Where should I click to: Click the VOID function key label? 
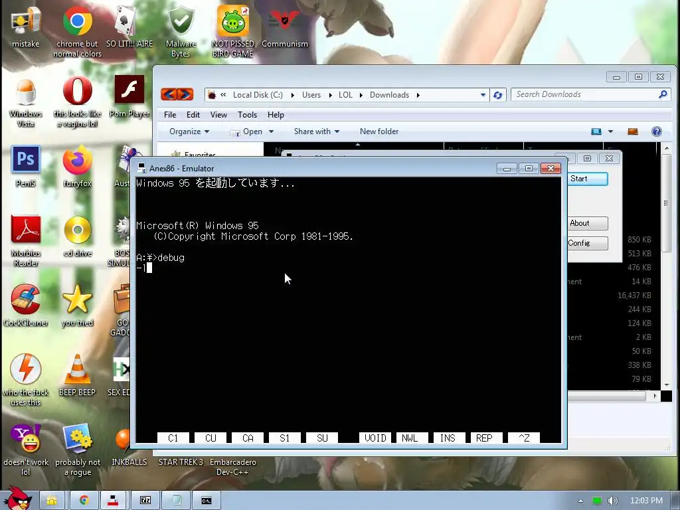[376, 438]
